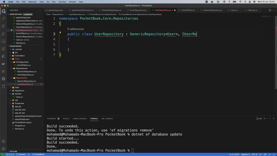This screenshot has width=277, height=156.
Task: Click the split editor icon
Action: (x=270, y=10)
